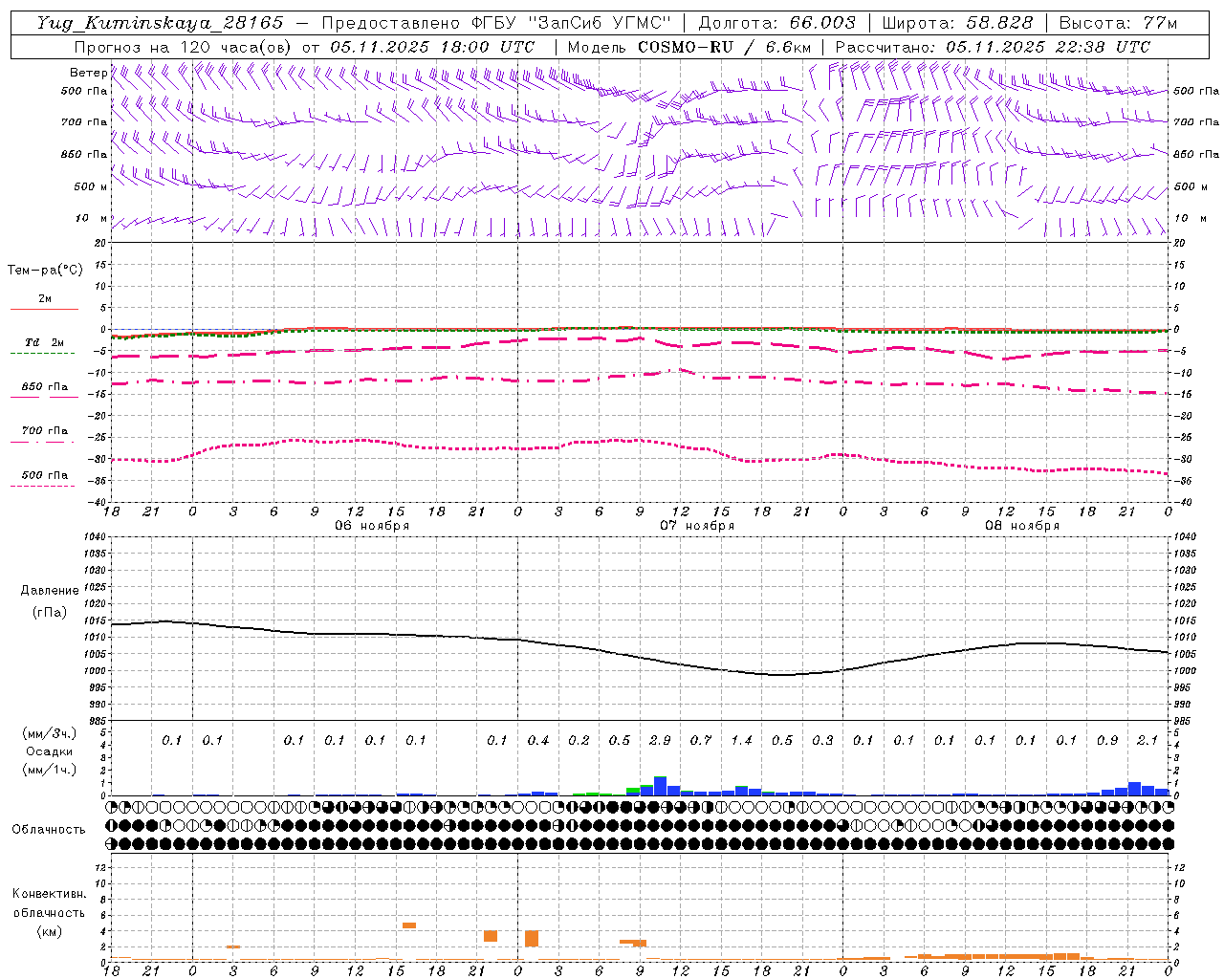Screen dimensions: 1224x979
Task: Click the station title Yug_Kuminskaya_28165
Action: (x=160, y=23)
